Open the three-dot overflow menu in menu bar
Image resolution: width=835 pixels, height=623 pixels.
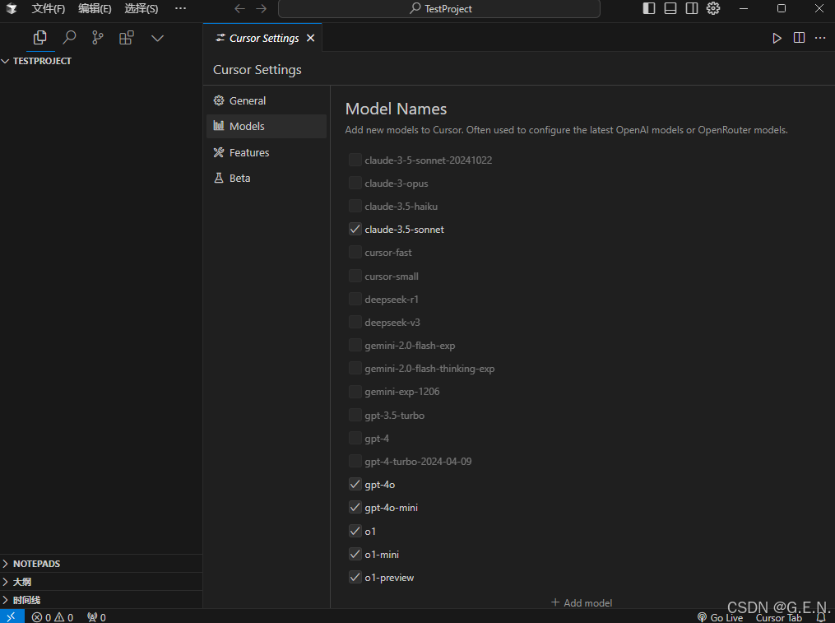coord(180,8)
